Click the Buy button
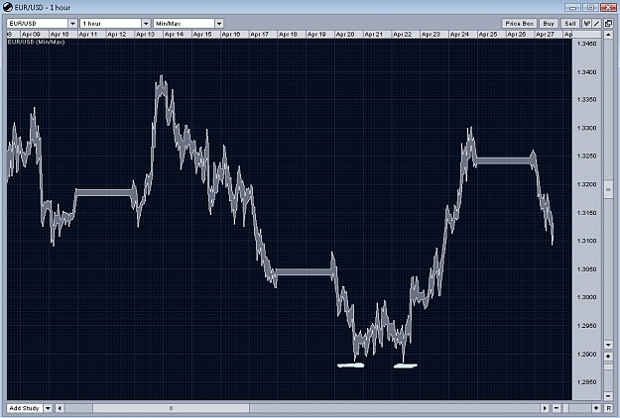Viewport: 620px width, 418px height. (549, 24)
